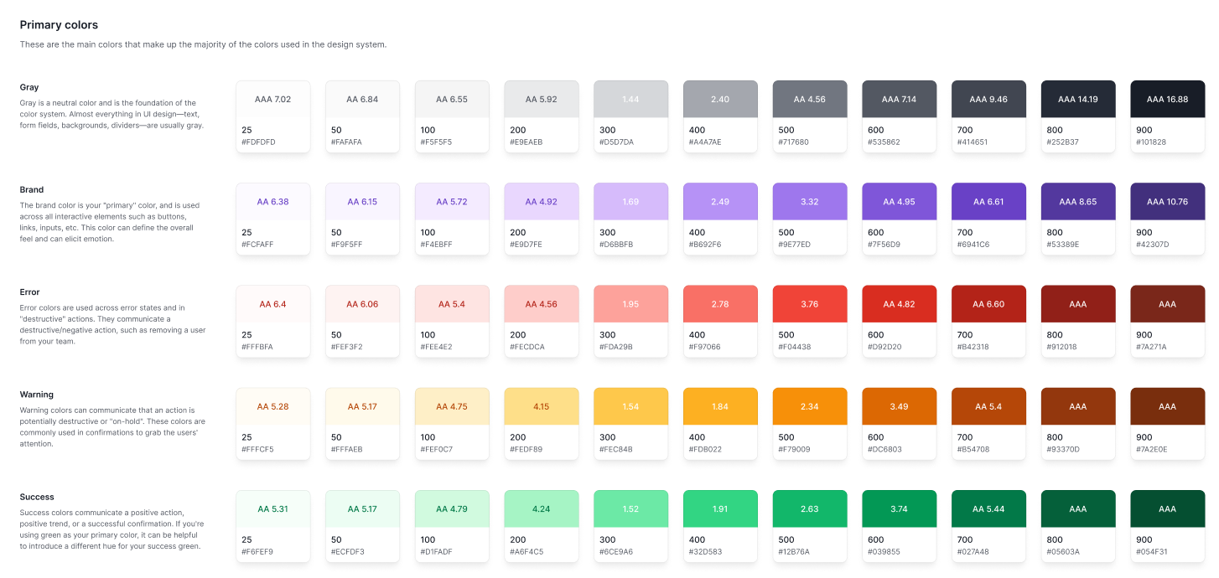
Task: Select the hex text #B692F6
Action: [705, 245]
